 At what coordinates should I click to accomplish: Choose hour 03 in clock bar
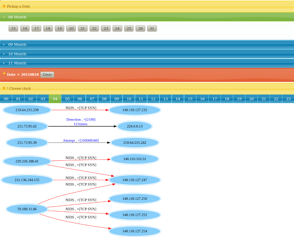(x=43, y=99)
